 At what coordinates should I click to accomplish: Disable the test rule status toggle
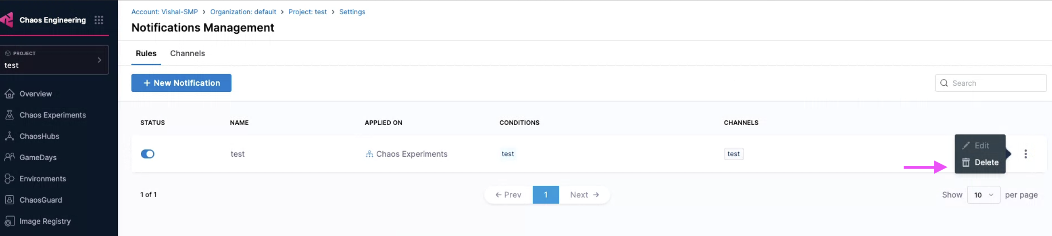(x=147, y=154)
